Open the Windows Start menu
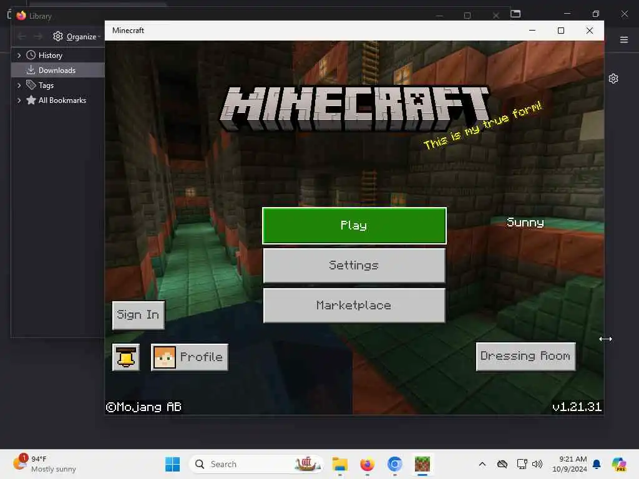Image resolution: width=639 pixels, height=479 pixels. point(173,464)
